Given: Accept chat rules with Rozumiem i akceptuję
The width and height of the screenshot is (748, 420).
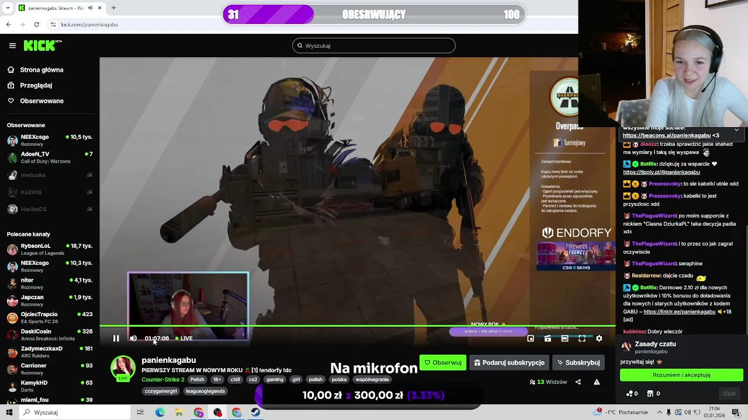Looking at the screenshot, I should coord(681,375).
